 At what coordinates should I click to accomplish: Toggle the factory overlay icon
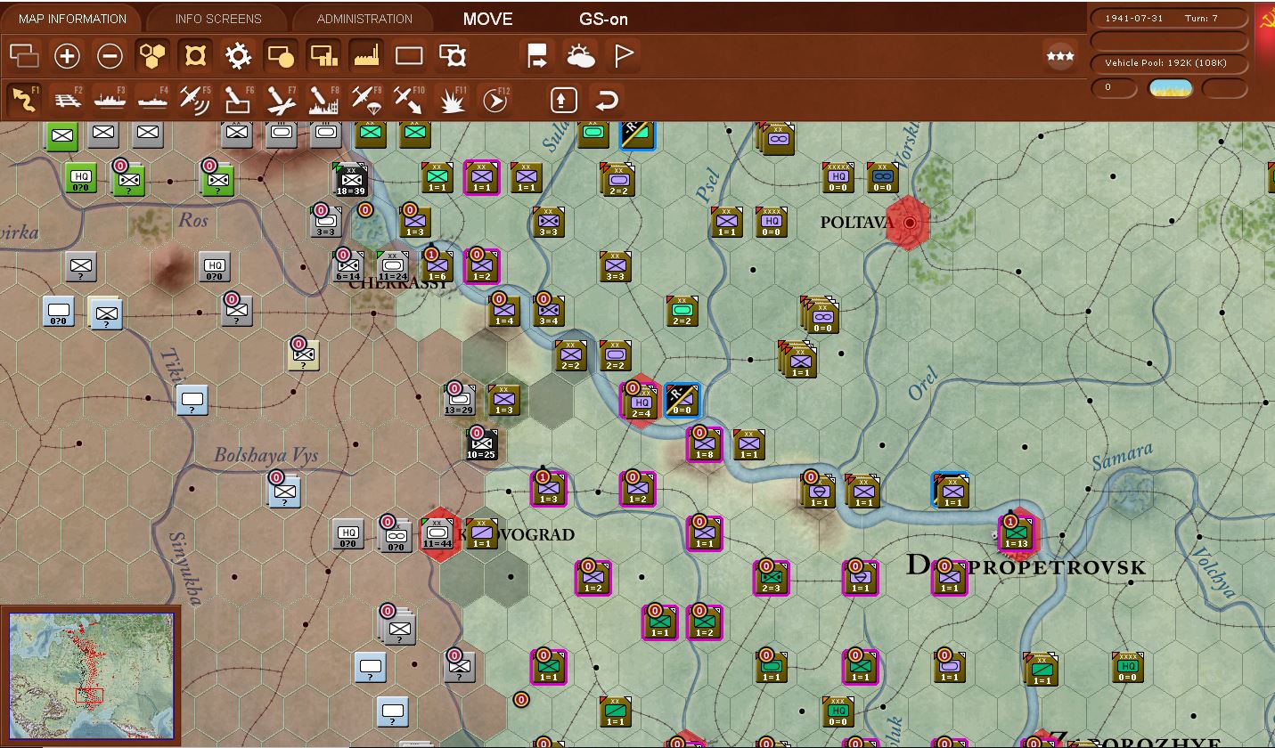pos(366,56)
